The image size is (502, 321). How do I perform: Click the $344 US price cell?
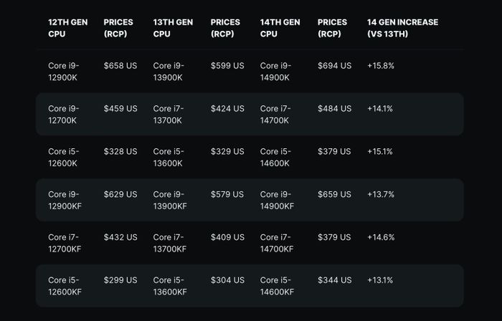[x=334, y=280]
